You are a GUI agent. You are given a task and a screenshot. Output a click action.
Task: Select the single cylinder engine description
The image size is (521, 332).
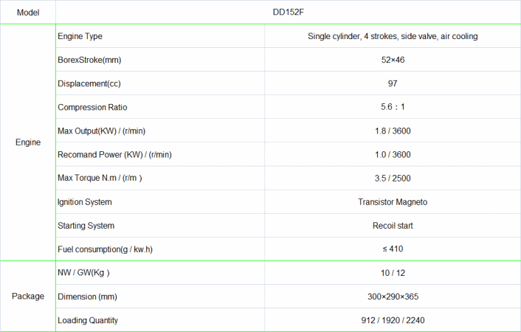393,36
